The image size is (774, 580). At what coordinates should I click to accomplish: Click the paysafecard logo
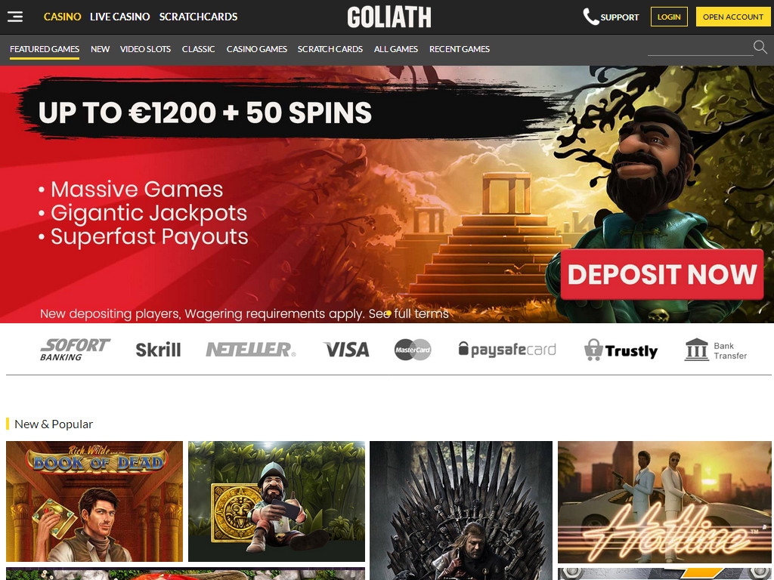507,350
